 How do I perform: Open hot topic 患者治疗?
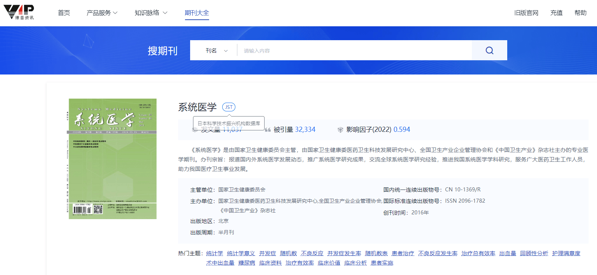pyautogui.click(x=403, y=253)
